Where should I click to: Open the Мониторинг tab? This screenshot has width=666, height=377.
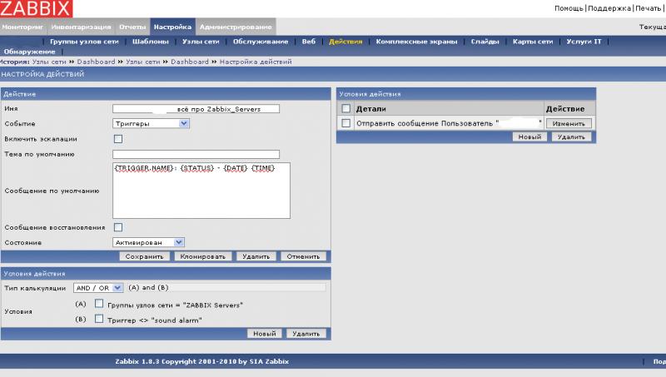point(22,27)
